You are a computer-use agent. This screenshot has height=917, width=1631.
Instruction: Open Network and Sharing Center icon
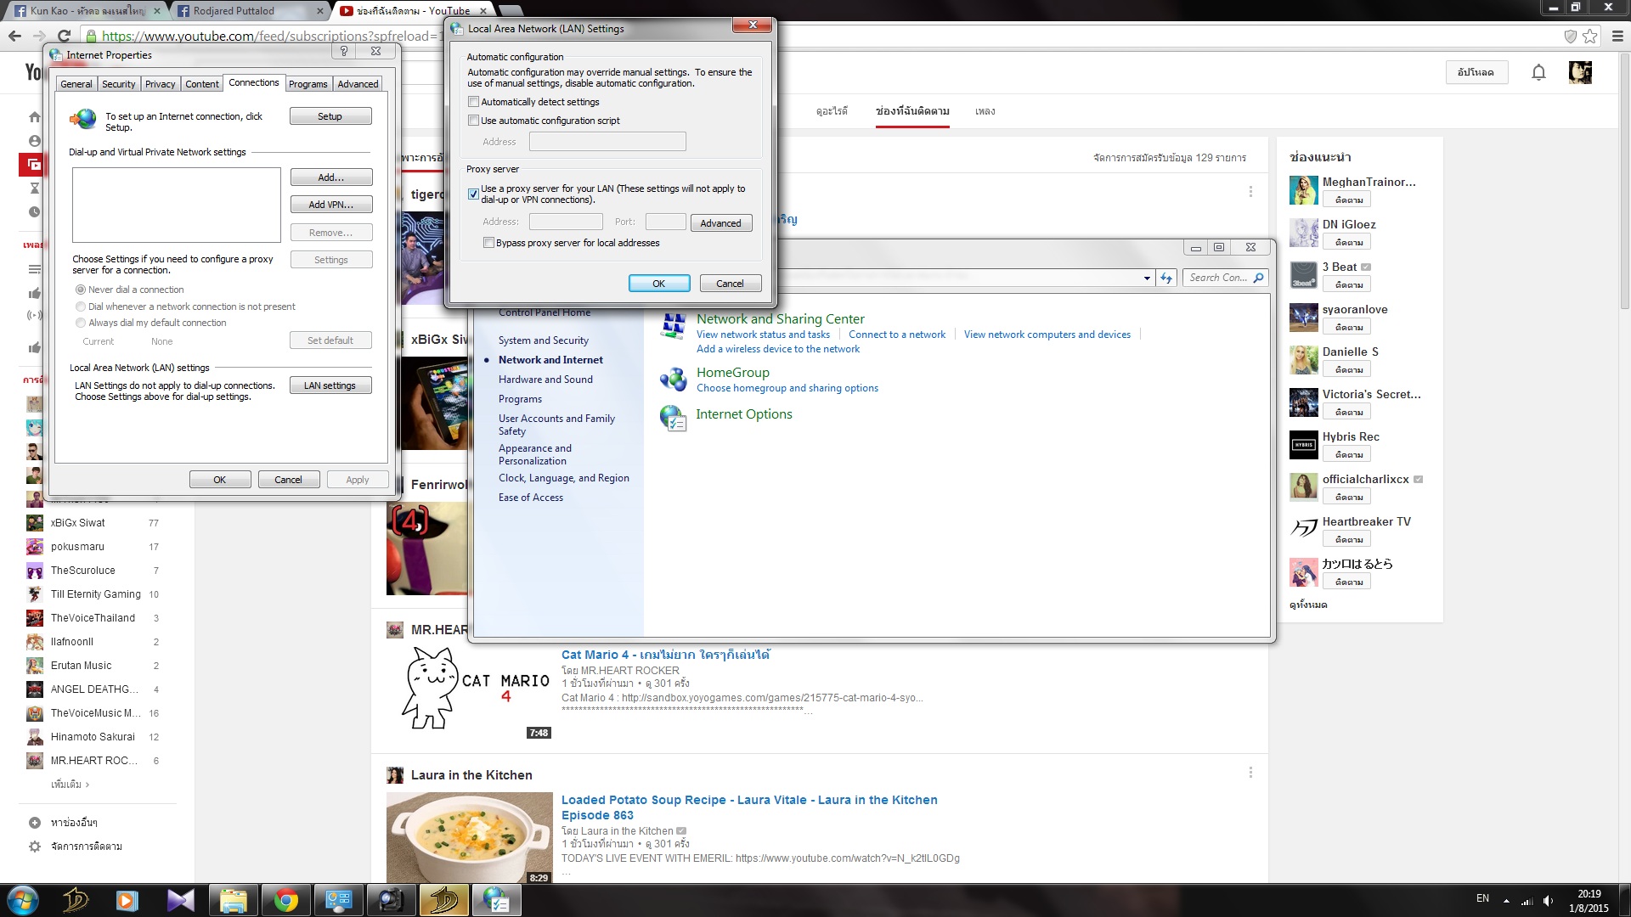674,327
